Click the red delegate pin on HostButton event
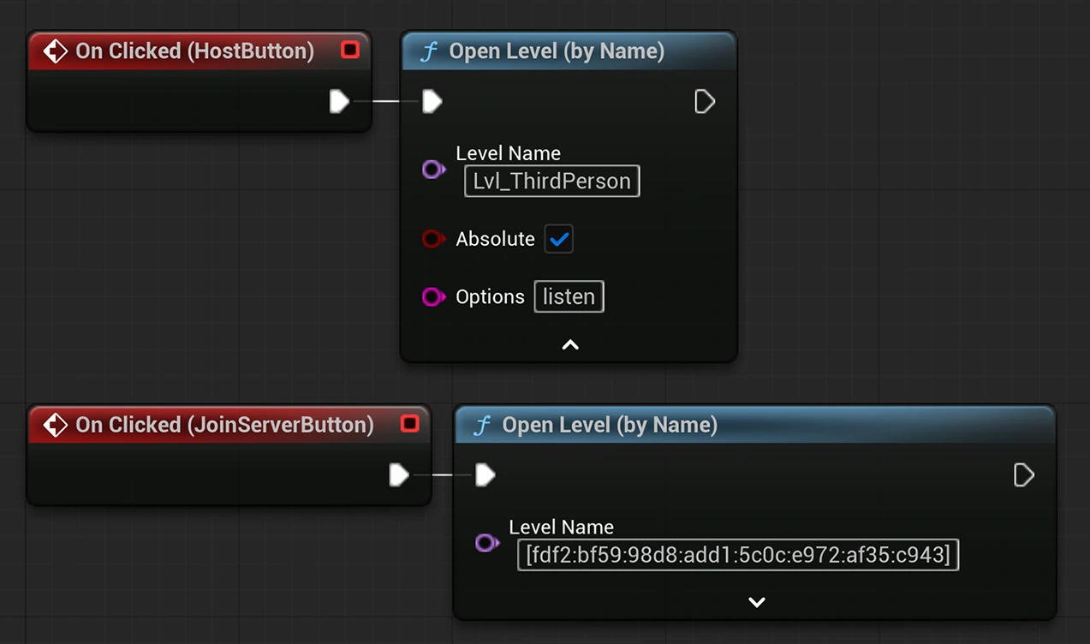 click(x=349, y=50)
